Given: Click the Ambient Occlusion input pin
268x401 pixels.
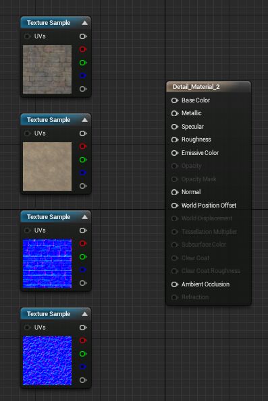Looking at the screenshot, I should 175,284.
